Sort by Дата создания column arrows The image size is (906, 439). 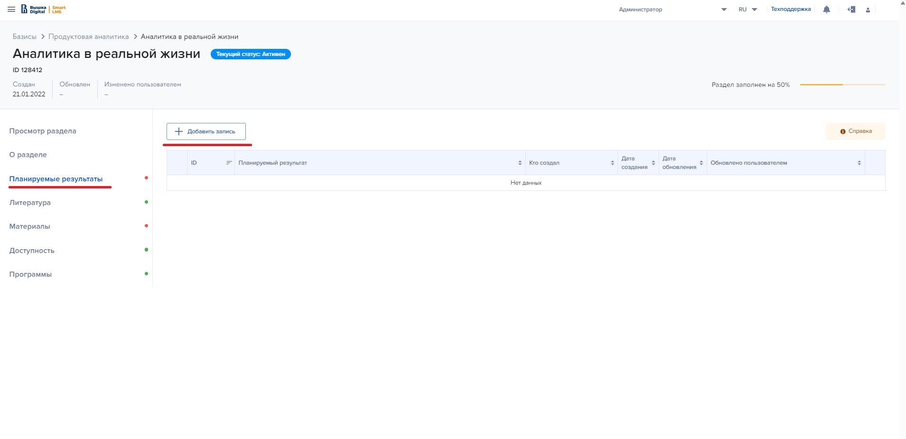(x=653, y=163)
